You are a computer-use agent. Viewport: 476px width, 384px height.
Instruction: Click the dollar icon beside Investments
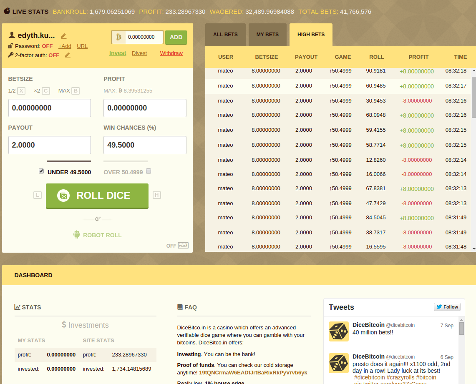click(64, 325)
